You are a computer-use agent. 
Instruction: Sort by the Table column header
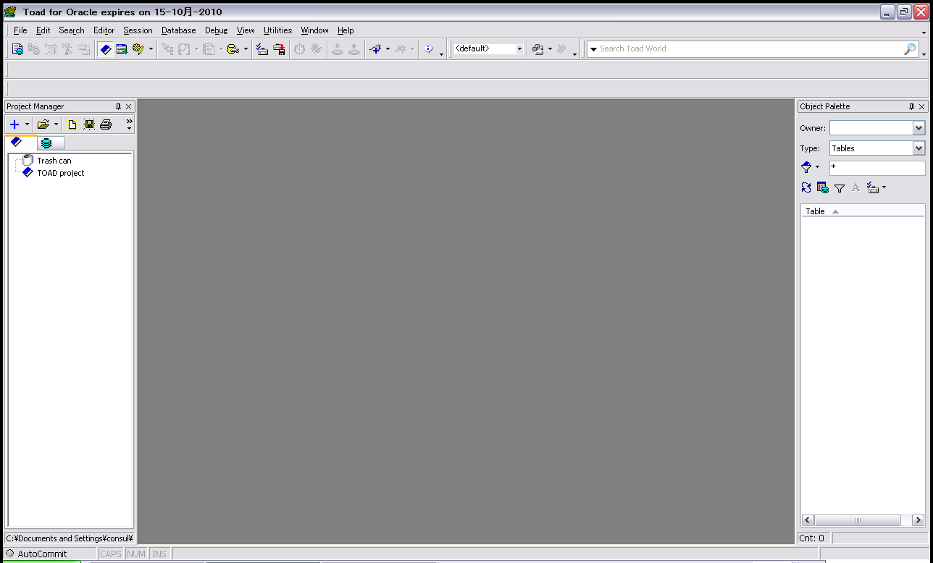coord(863,211)
